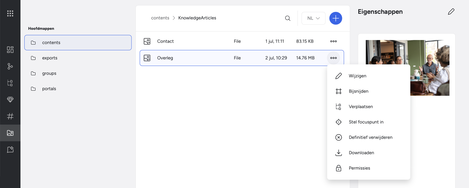Open the branching nodes icon in the sidebar
Viewport: 469px width, 188px height.
[10, 66]
